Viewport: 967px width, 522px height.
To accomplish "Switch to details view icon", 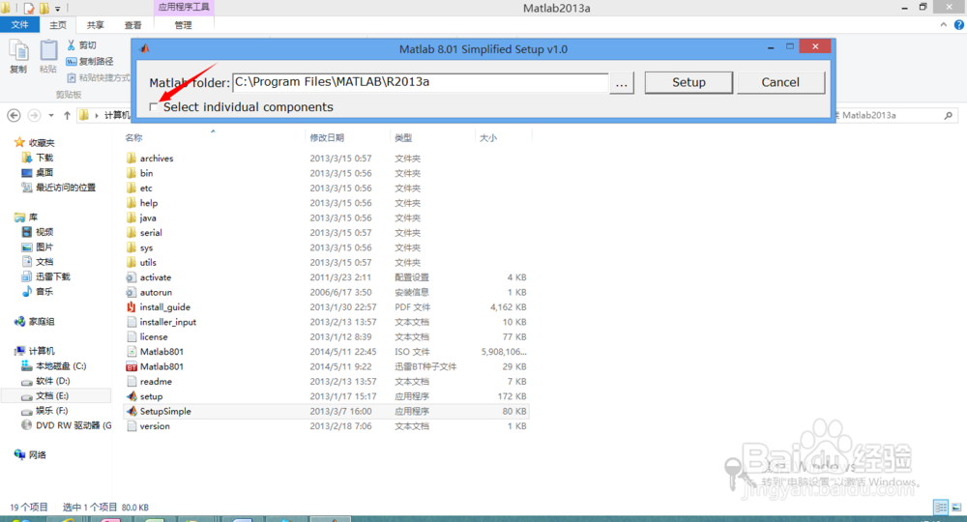I will pos(941,507).
